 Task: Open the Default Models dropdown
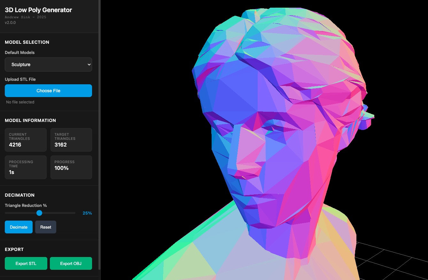tap(48, 64)
